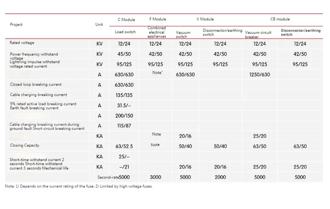Select the Load switch subheader
330x209 pixels.
pos(125,32)
